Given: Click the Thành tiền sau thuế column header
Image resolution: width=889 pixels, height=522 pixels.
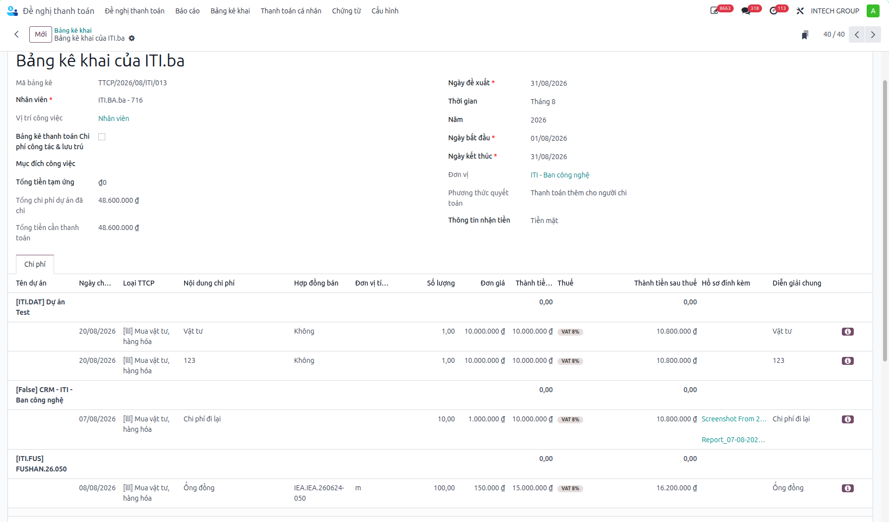Looking at the screenshot, I should 665,283.
